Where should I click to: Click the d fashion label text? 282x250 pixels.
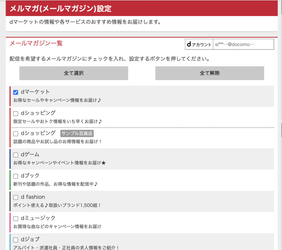click(x=33, y=197)
